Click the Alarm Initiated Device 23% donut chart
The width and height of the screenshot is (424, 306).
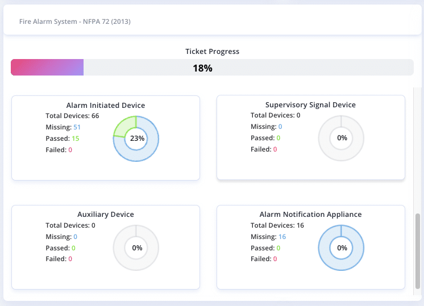click(x=136, y=139)
